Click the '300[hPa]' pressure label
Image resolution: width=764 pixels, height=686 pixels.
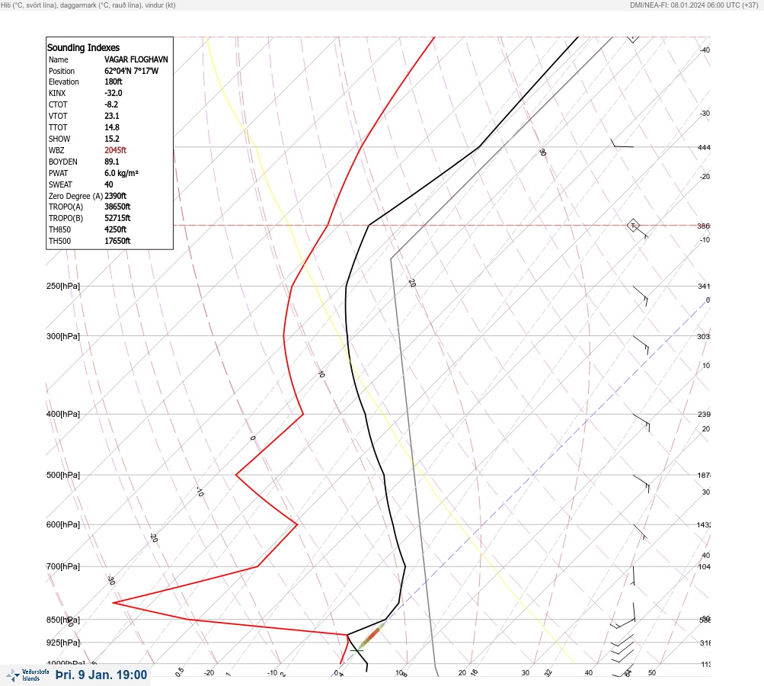click(63, 336)
